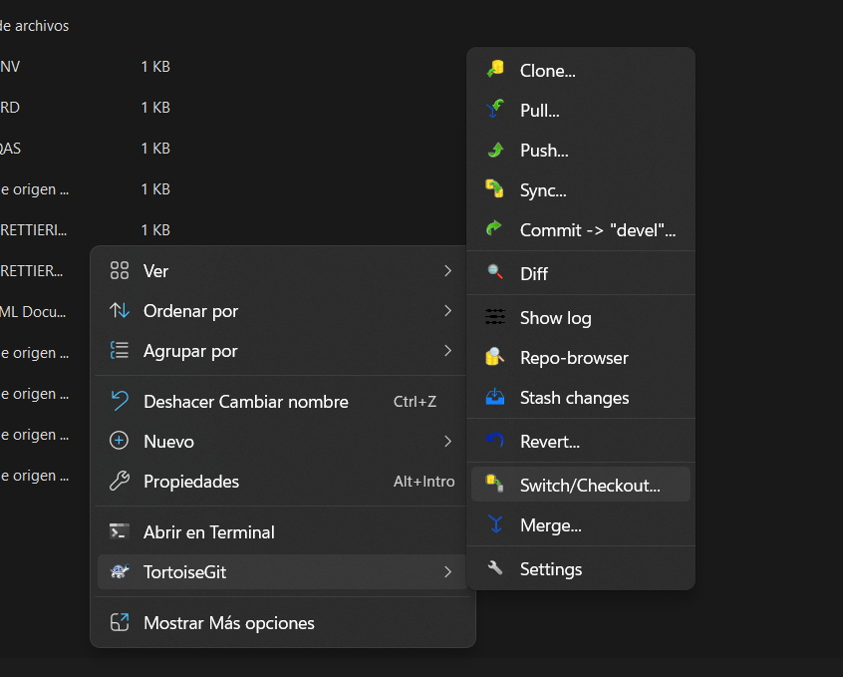This screenshot has width=843, height=677.
Task: Click the blue Revert arrow icon
Action: (x=495, y=441)
